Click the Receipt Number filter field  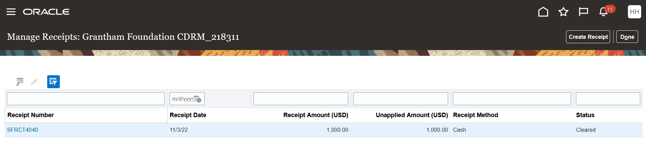click(85, 99)
